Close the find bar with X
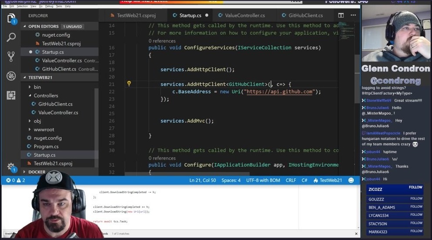Image resolution: width=432 pixels, height=240 pixels. click(x=356, y=233)
